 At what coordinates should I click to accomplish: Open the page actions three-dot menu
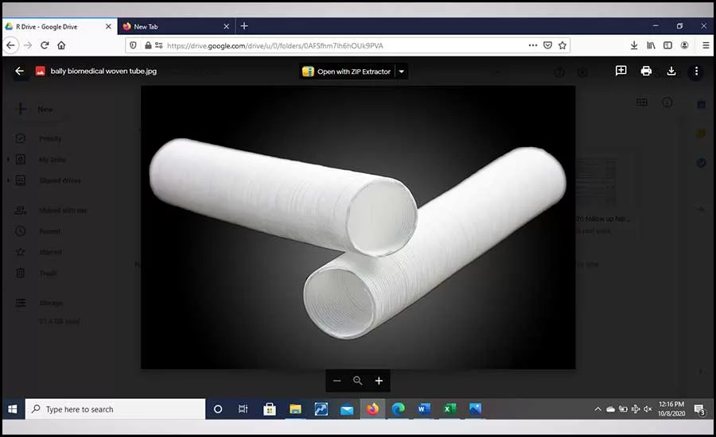pos(532,45)
